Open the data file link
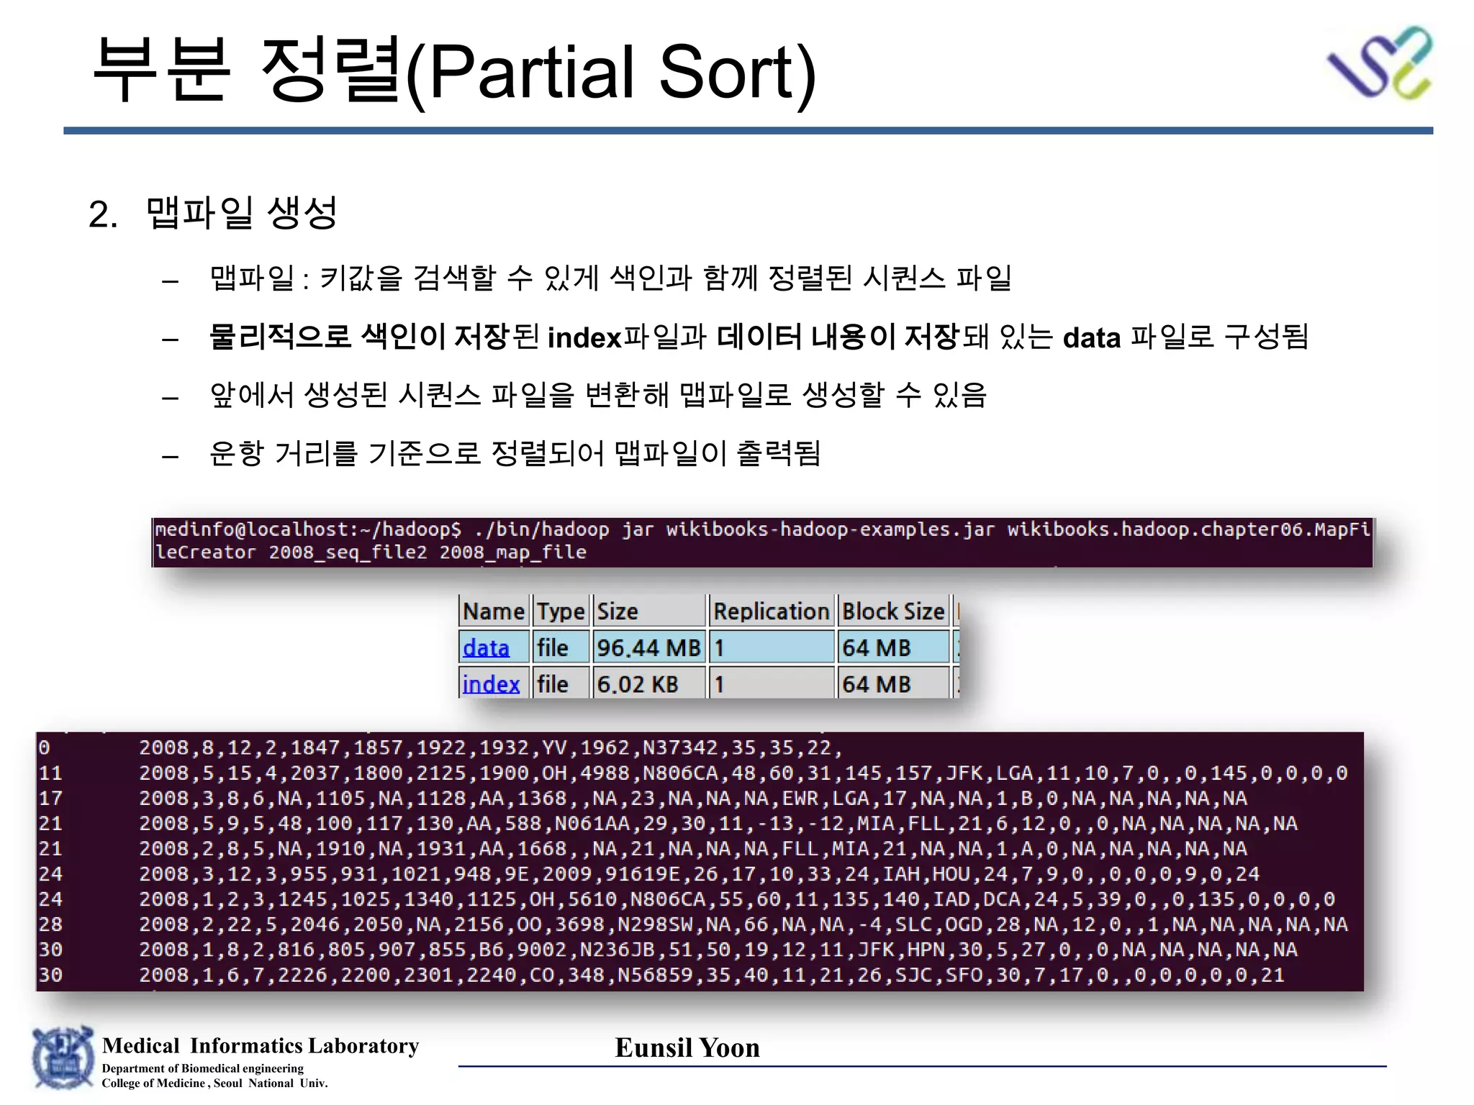The width and height of the screenshot is (1474, 1105). click(x=486, y=647)
